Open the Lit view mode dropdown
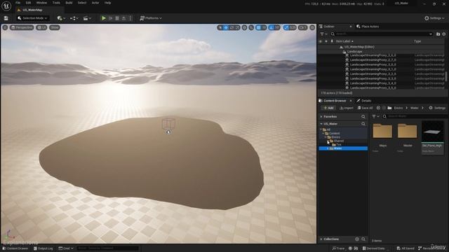Screen dimensions: 449x252 coord(41,27)
